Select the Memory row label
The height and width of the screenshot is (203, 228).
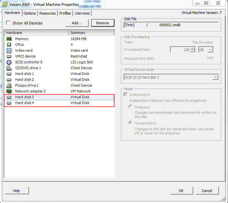(22, 39)
